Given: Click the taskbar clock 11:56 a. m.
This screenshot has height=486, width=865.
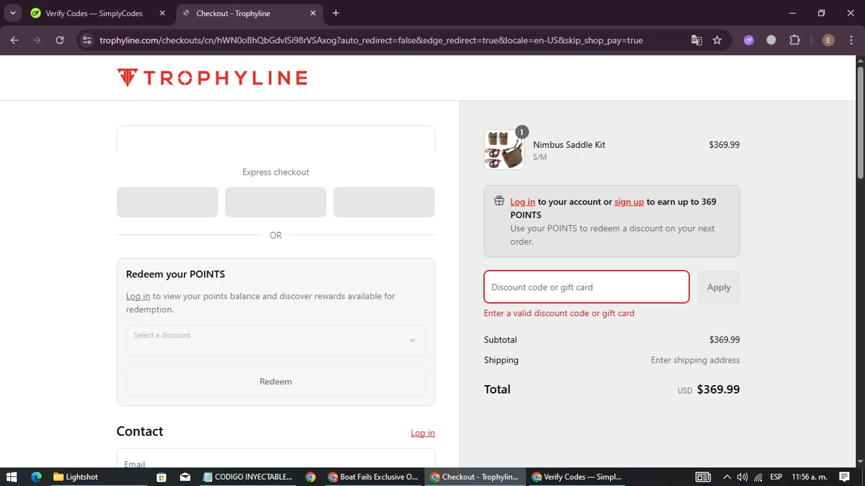Looking at the screenshot, I should pyautogui.click(x=810, y=477).
